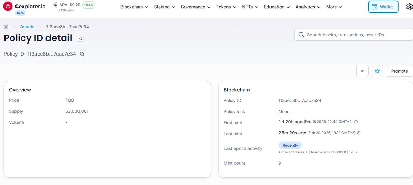Screen dimensions: 413x185
Task: Click the ADA: $0,29 price text
Action: 70,5
